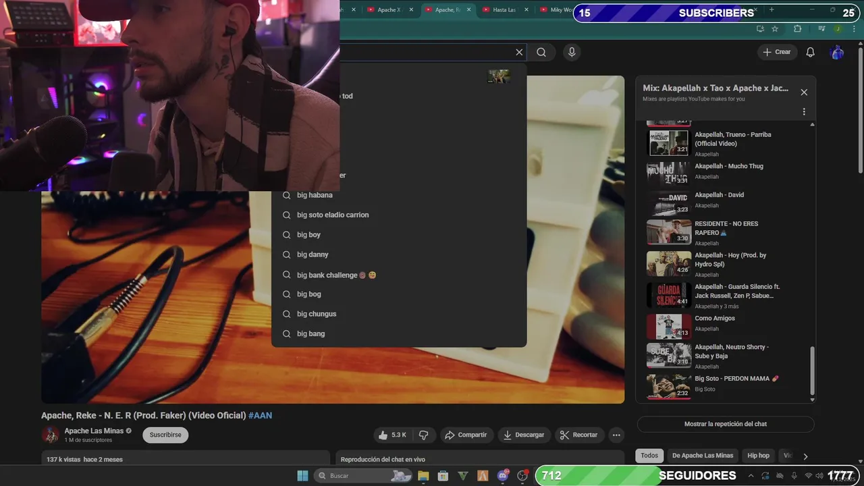Image resolution: width=864 pixels, height=486 pixels.
Task: Play Como Amigos from playlist
Action: click(x=723, y=325)
